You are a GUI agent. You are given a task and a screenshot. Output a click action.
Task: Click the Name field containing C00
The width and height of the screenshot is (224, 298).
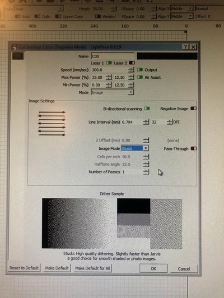[x=113, y=56]
